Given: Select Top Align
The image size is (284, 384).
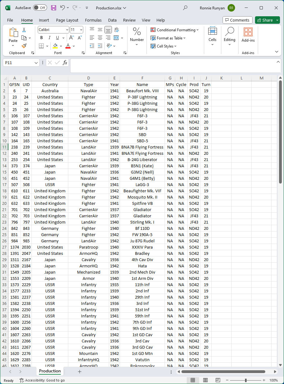Looking at the screenshot, I should (92, 29).
